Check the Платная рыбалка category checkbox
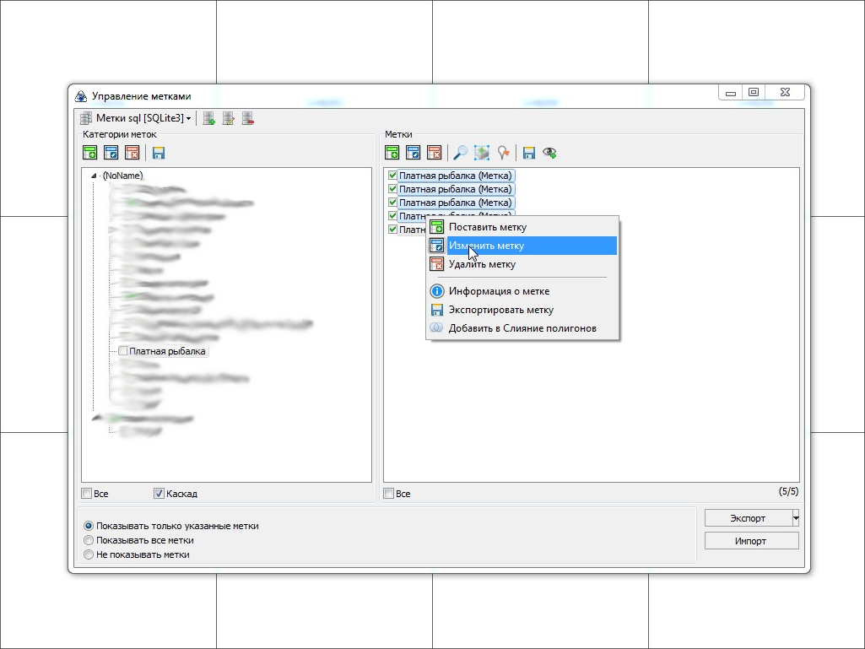The image size is (865, 649). coord(123,351)
